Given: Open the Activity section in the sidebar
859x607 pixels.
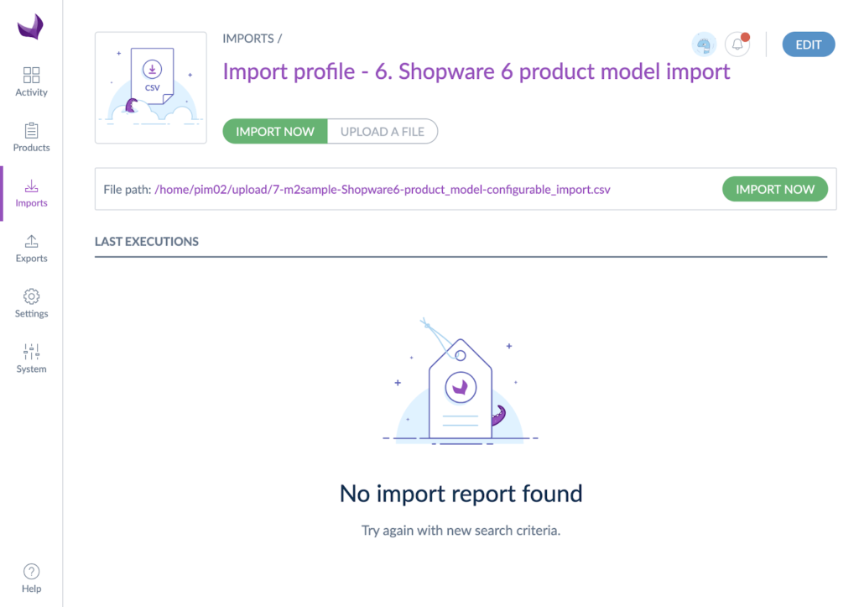Looking at the screenshot, I should [31, 80].
